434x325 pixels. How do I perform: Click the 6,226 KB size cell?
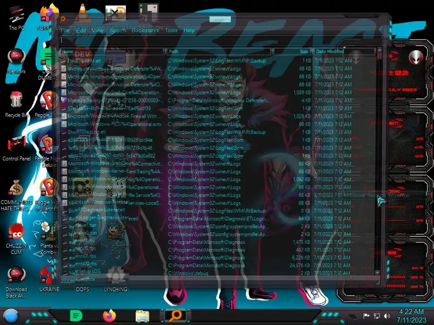(301, 258)
